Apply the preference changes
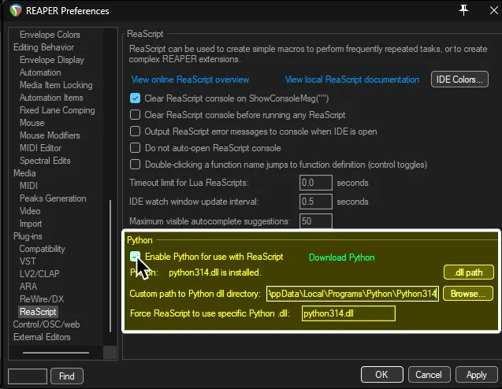Screen dimensions: 502x389 click(476, 375)
